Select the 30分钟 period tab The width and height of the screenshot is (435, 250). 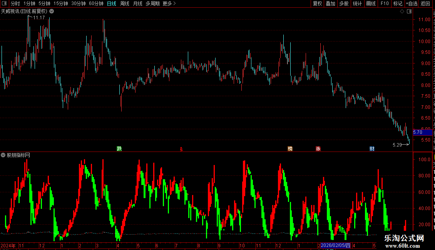pyautogui.click(x=79, y=3)
